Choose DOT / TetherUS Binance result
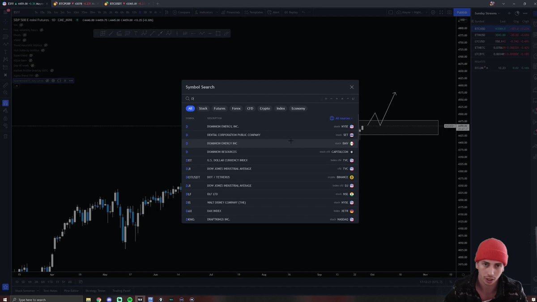 (x=270, y=177)
